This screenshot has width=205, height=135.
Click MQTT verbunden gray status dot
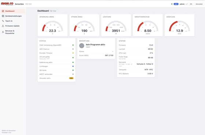[x=73, y=74]
